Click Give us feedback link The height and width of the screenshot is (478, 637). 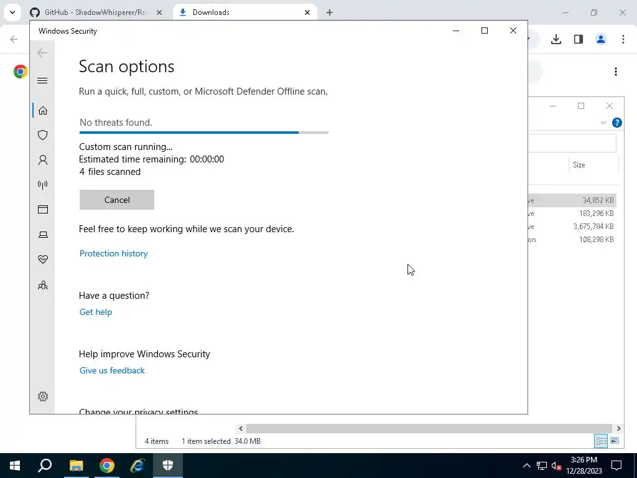pos(112,370)
